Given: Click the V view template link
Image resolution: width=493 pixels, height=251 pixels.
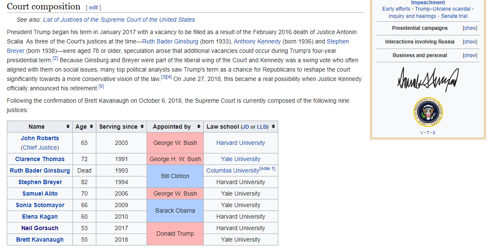Looking at the screenshot, I should (422, 133).
